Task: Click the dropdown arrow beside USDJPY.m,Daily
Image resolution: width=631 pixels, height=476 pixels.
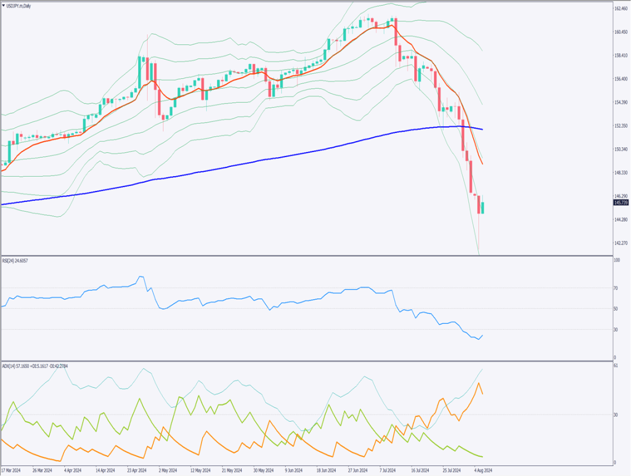Action: click(x=3, y=5)
